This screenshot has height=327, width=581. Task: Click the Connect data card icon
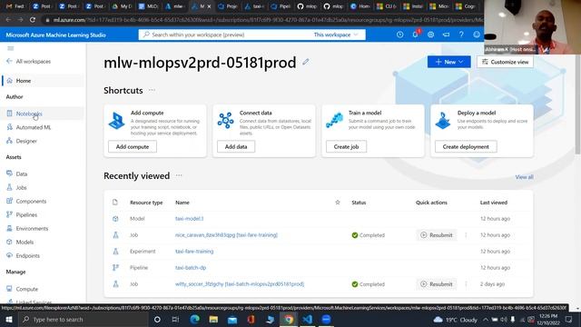[x=225, y=121]
